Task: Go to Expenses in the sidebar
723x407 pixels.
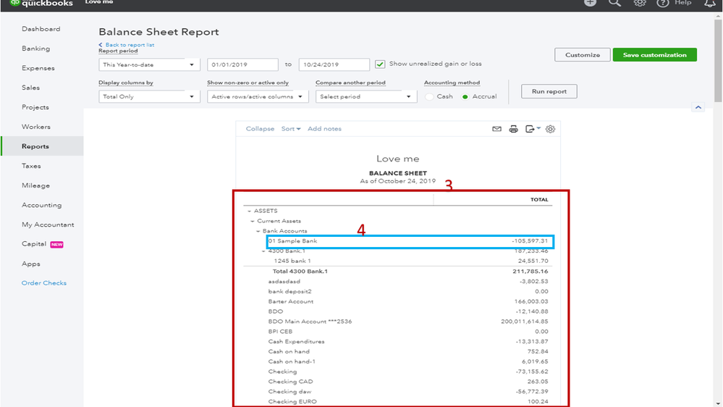Action: point(38,68)
